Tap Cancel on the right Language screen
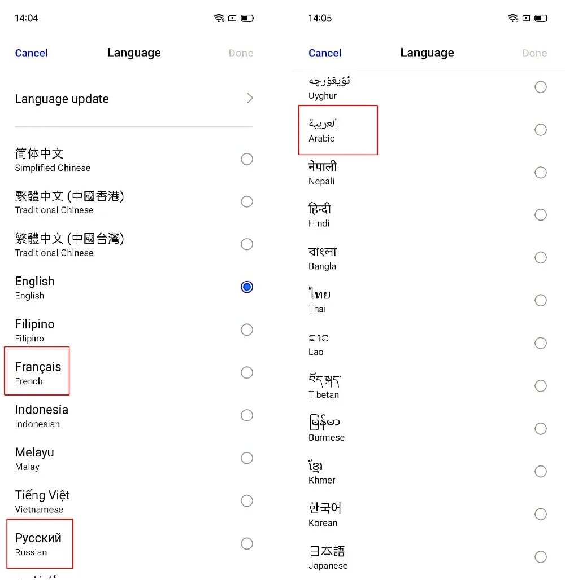Image resolution: width=565 pixels, height=580 pixels. (x=325, y=53)
